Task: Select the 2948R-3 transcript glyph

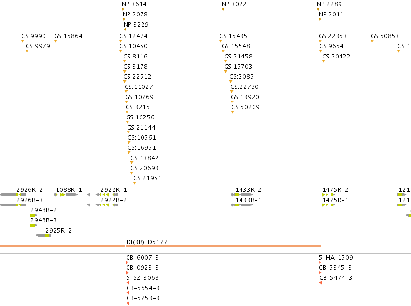Action: point(33,225)
